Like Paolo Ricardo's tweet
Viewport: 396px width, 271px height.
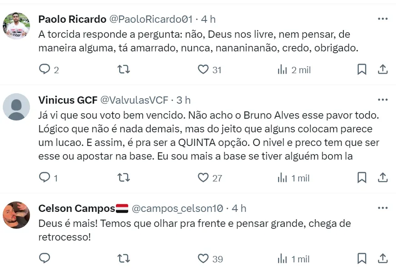pos(203,70)
